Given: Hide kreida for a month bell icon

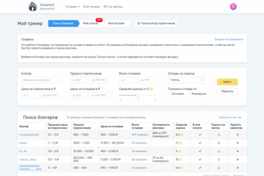Looking at the screenshot, I should (219, 143).
